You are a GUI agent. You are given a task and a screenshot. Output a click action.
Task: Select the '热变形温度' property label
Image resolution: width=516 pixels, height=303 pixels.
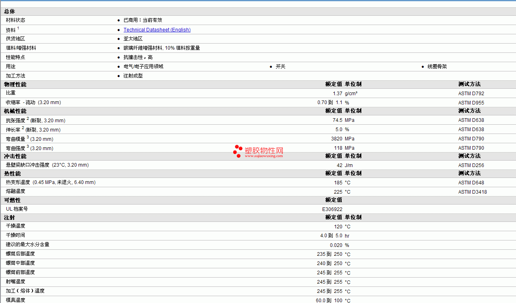pyautogui.click(x=18, y=182)
